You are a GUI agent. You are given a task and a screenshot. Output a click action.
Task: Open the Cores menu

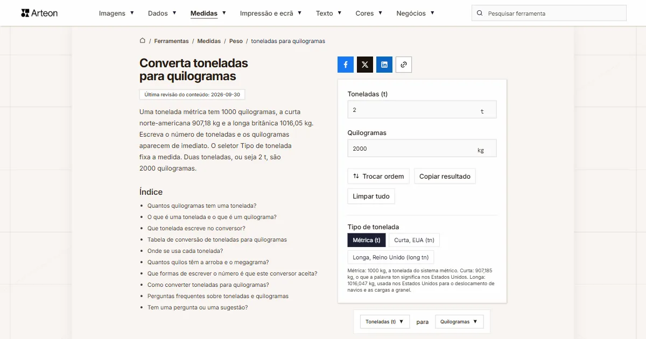point(369,13)
